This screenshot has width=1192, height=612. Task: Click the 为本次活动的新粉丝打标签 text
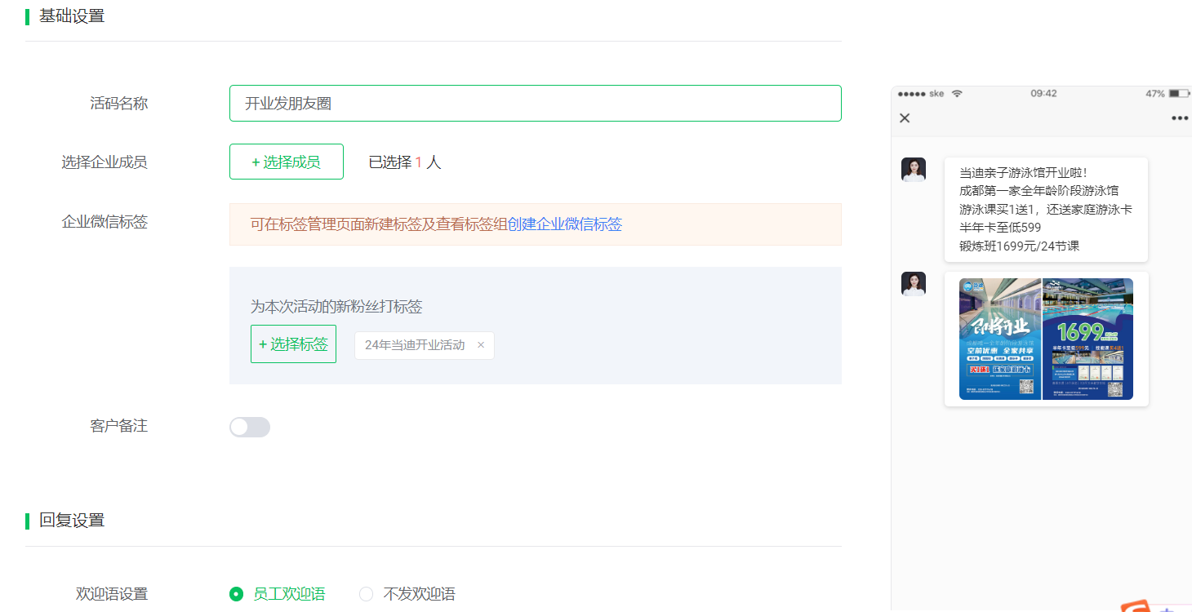pos(336,307)
